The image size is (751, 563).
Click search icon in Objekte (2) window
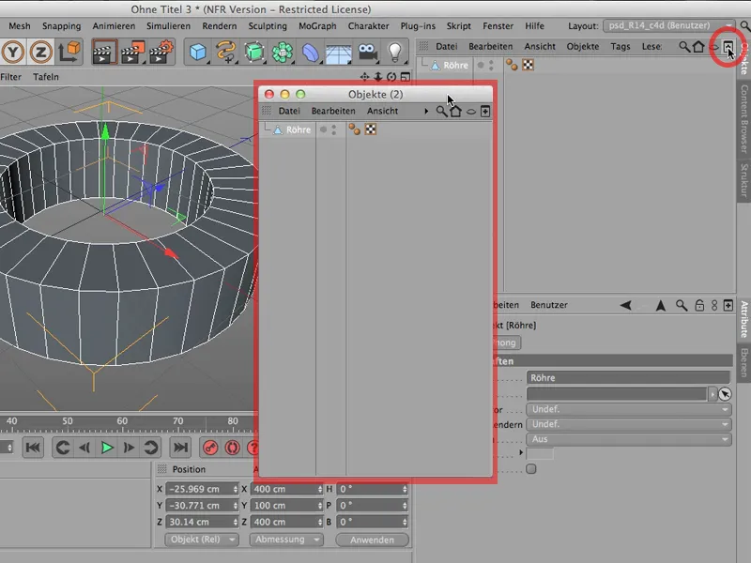pyautogui.click(x=441, y=111)
